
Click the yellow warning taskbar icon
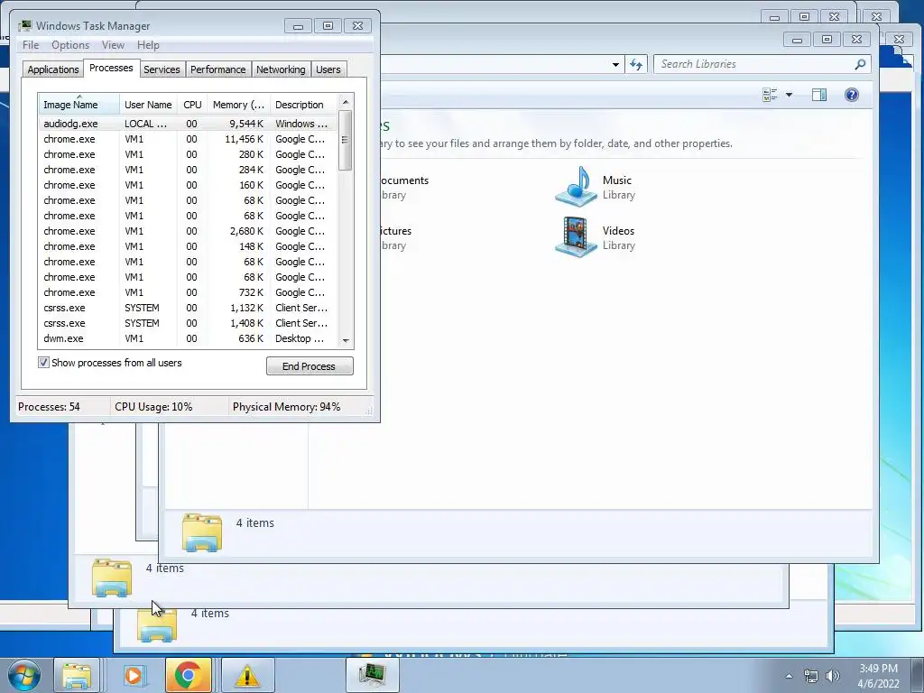pos(247,676)
